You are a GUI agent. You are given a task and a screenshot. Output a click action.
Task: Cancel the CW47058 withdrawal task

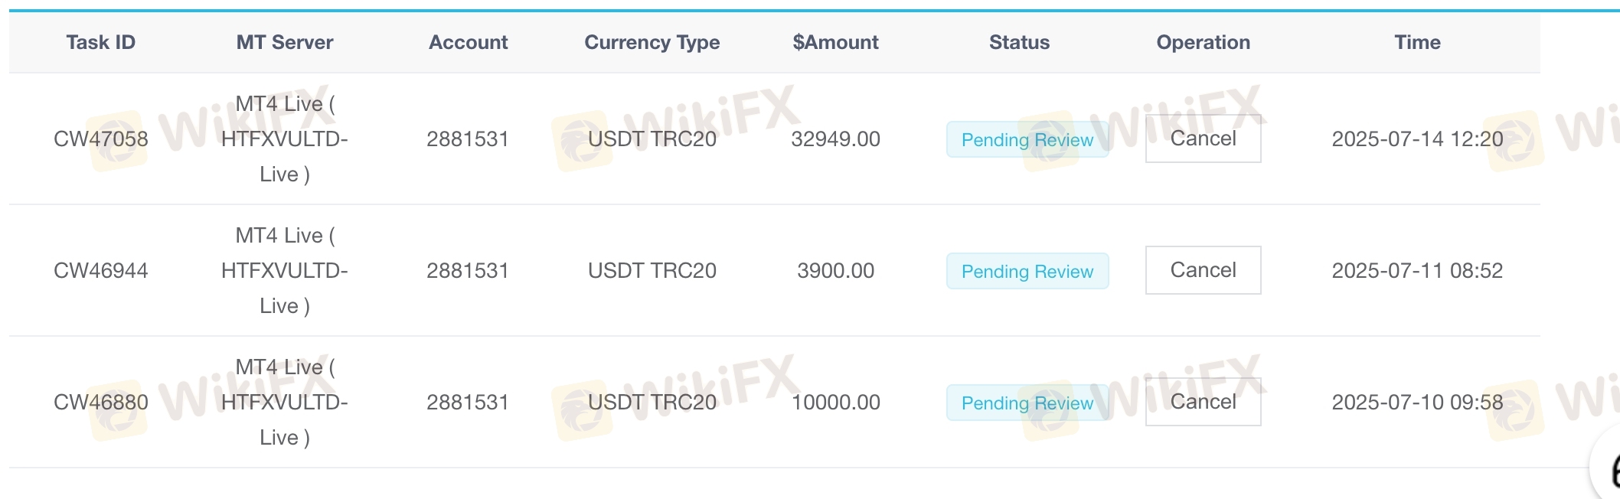point(1203,139)
